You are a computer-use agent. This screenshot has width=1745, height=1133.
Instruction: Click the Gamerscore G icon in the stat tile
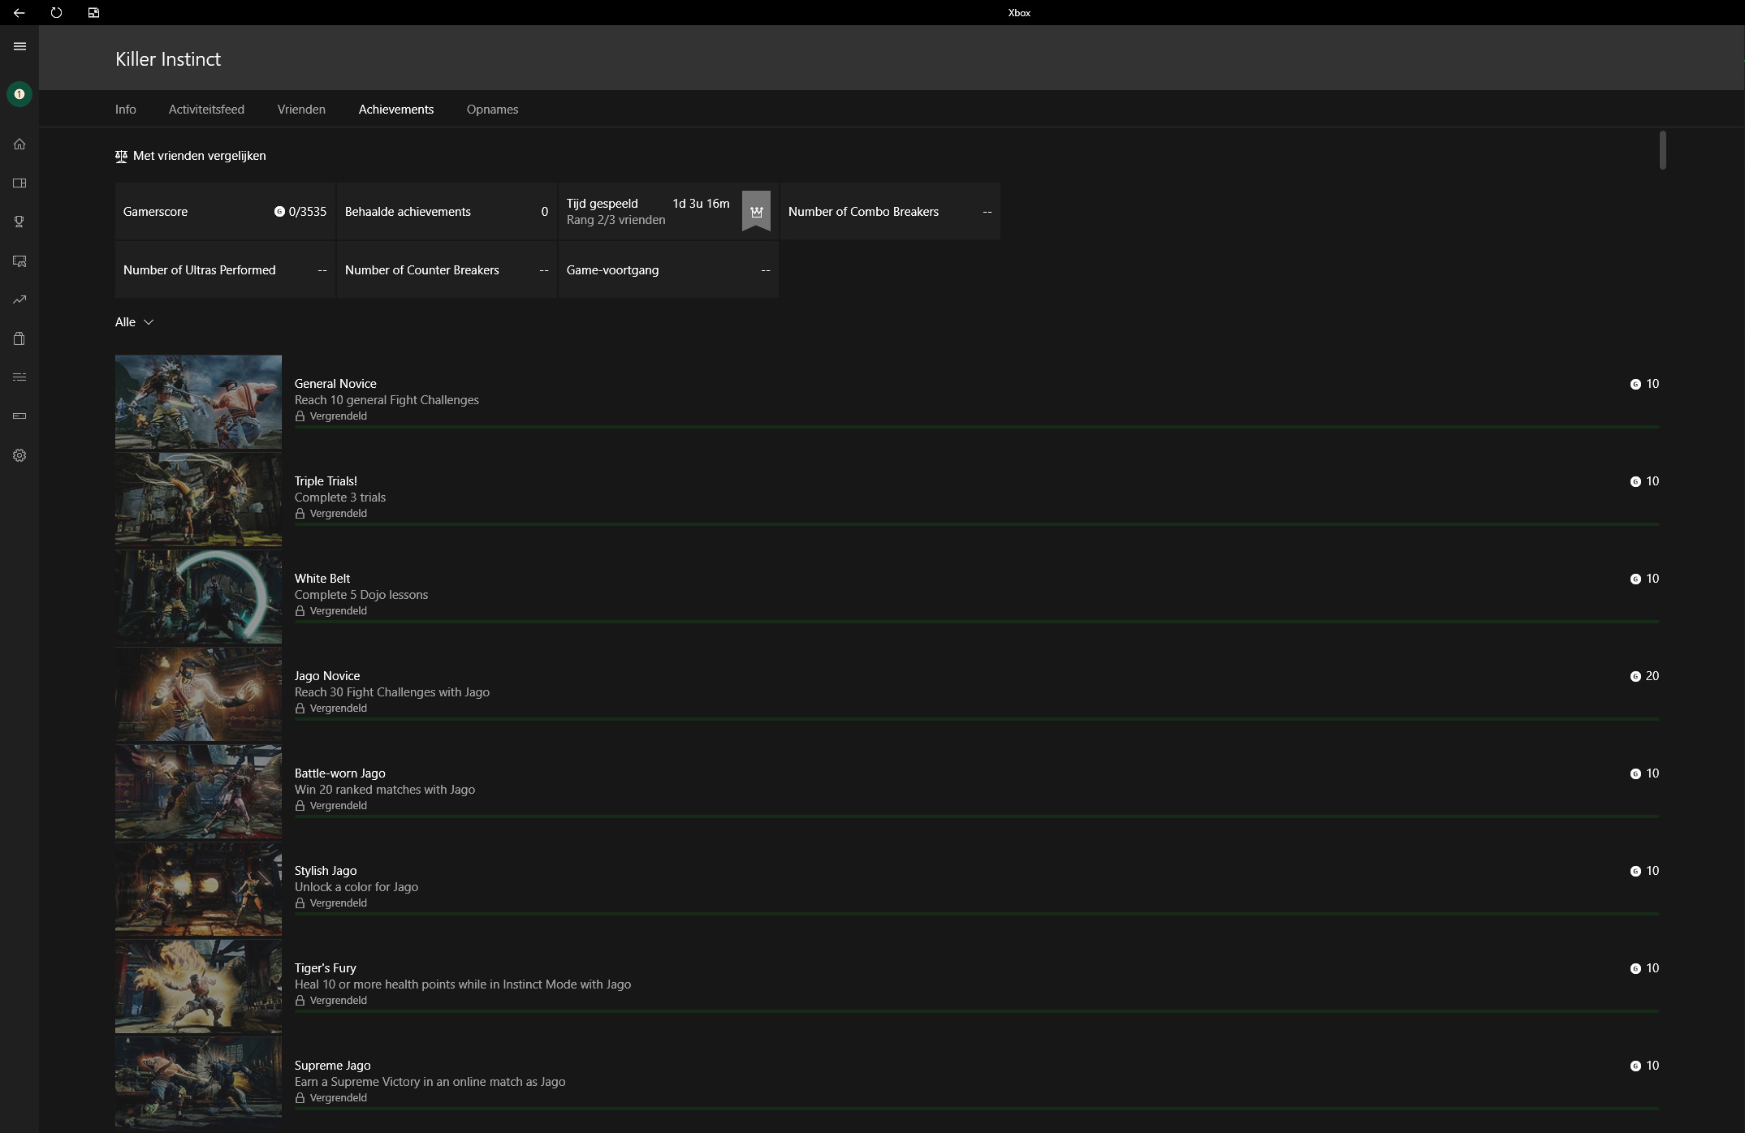click(279, 212)
